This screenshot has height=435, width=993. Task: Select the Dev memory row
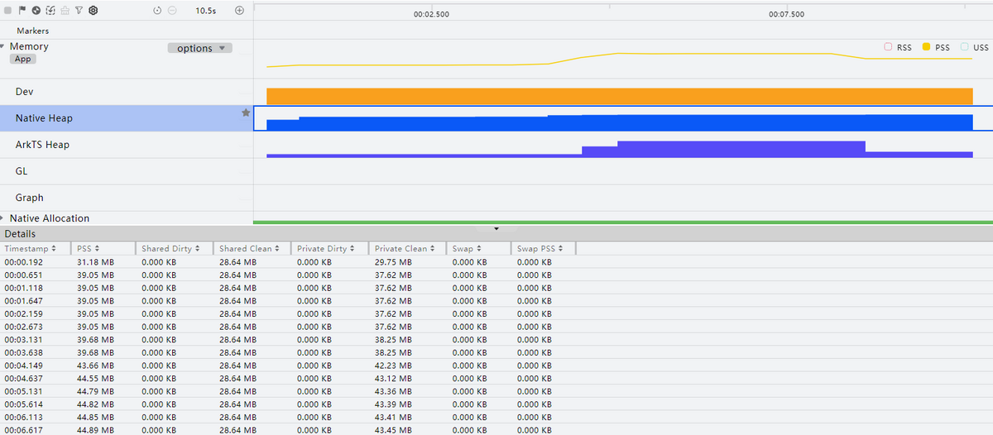25,91
